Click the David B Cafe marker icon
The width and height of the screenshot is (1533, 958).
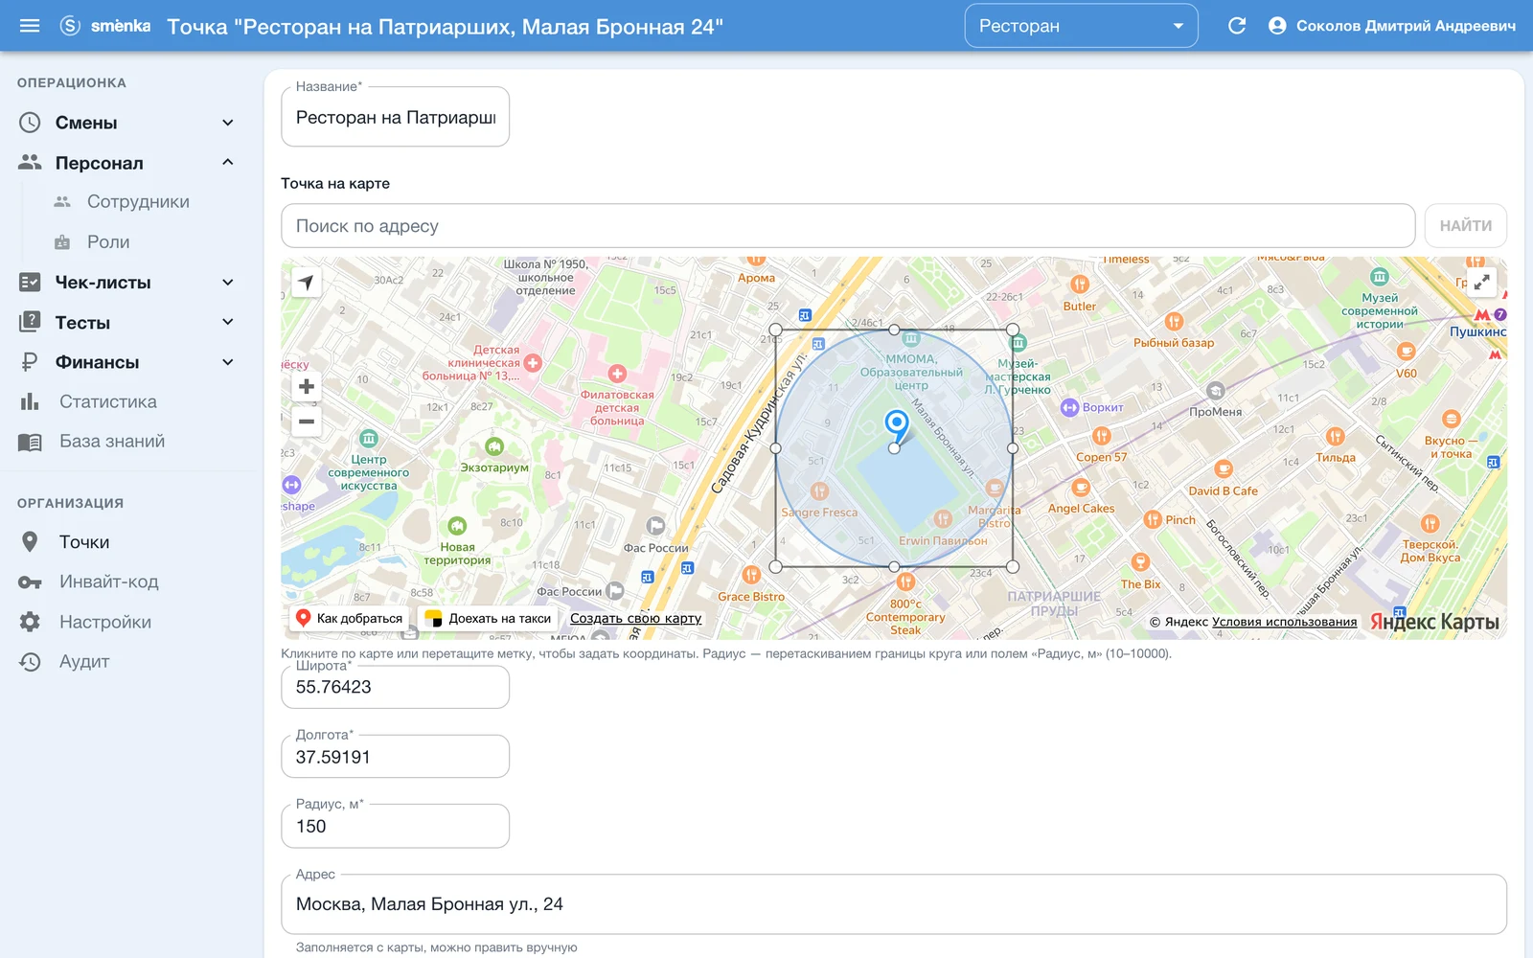tap(1224, 469)
